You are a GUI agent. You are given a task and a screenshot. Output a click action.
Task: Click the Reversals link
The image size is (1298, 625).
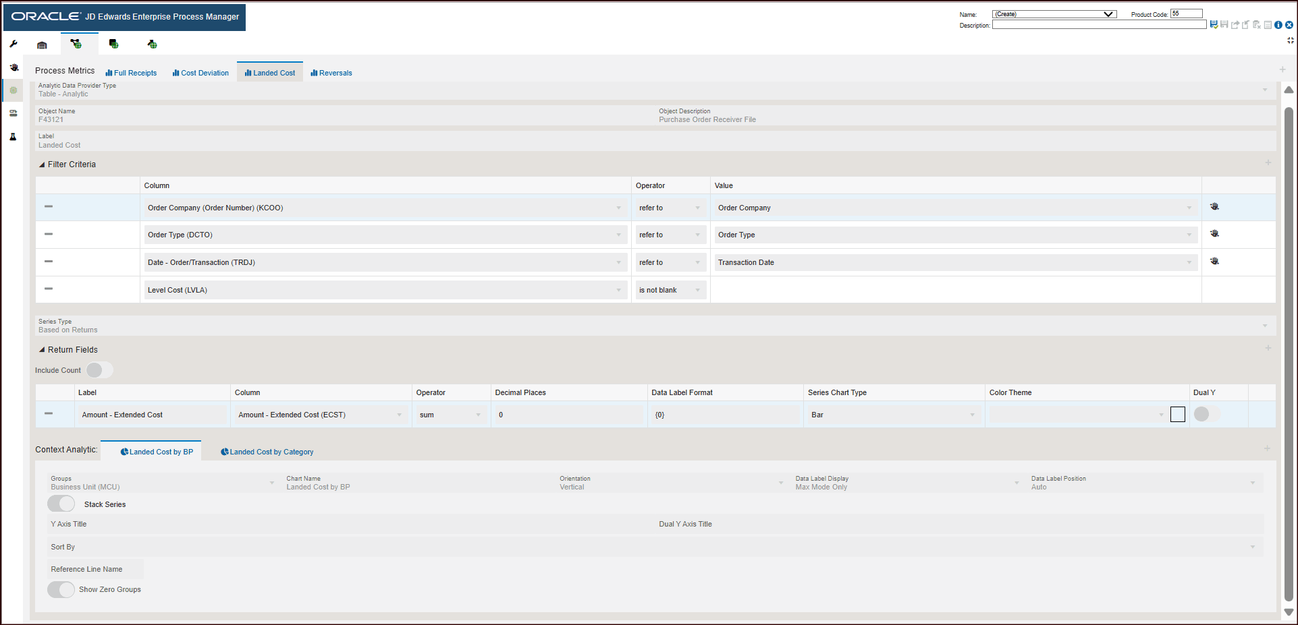pyautogui.click(x=331, y=72)
